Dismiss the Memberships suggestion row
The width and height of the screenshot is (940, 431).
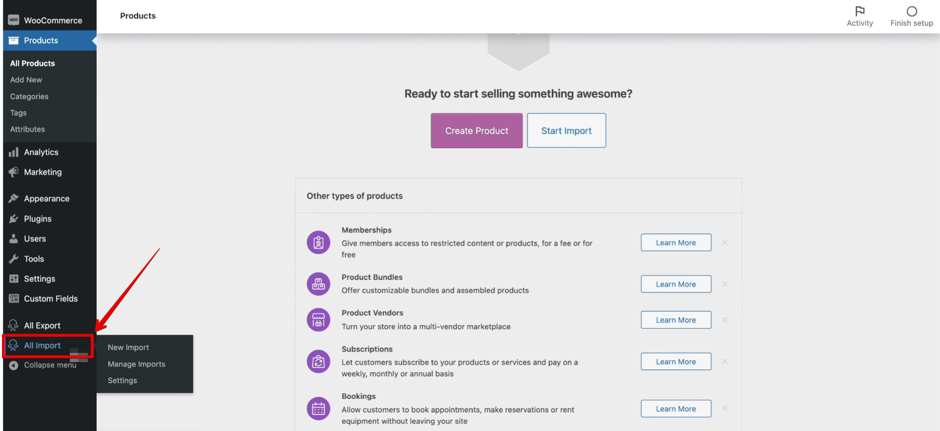coord(725,243)
